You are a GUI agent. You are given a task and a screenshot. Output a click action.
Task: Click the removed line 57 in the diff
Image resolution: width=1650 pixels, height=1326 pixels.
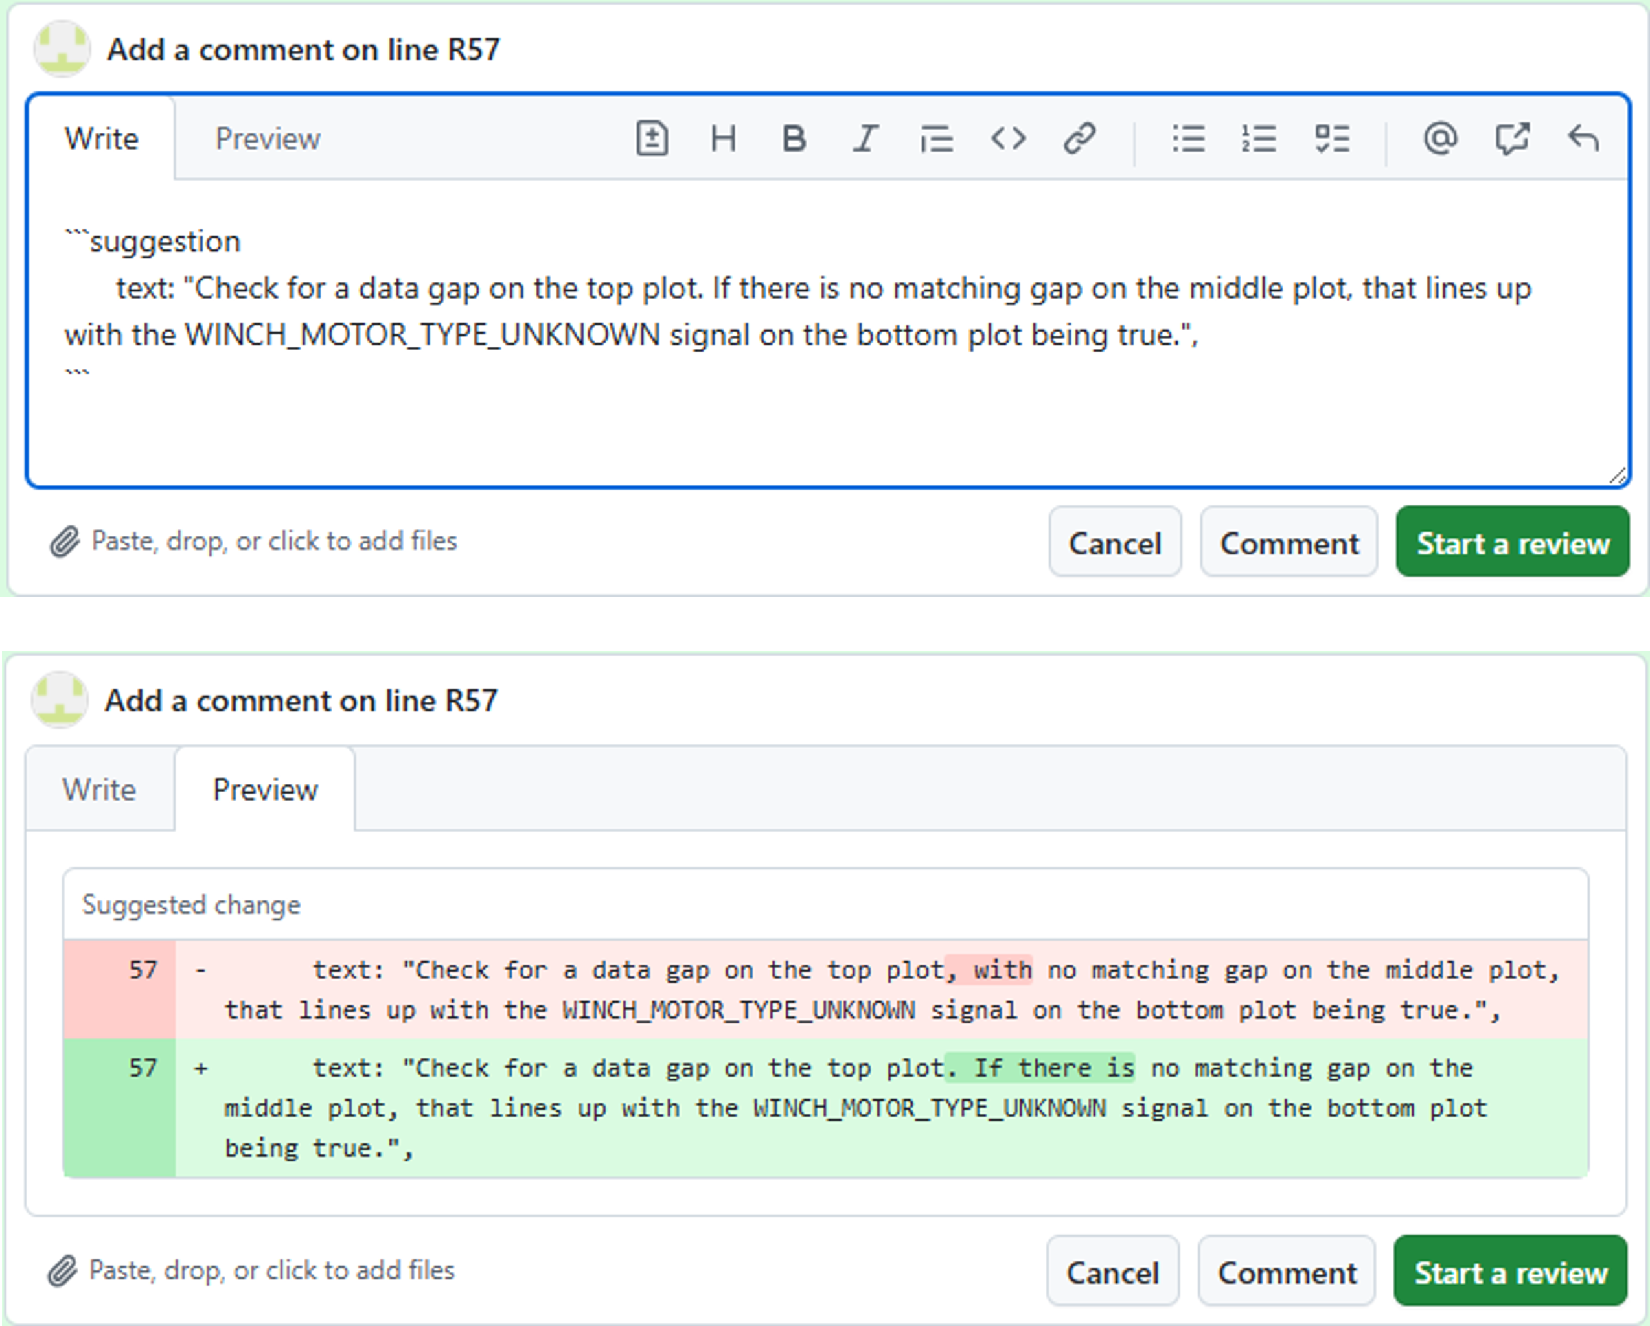(826, 989)
